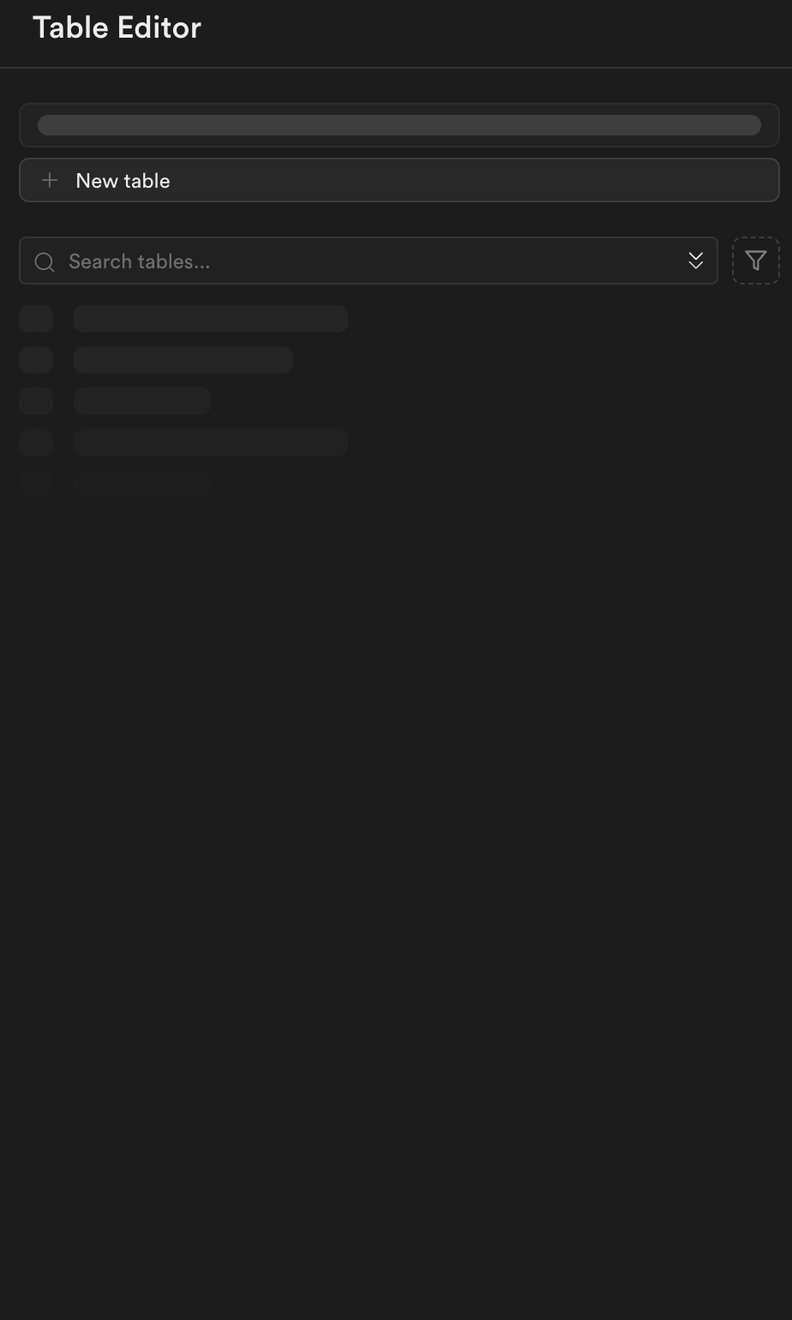
Task: Click the Table Editor heading
Action: [x=117, y=27]
